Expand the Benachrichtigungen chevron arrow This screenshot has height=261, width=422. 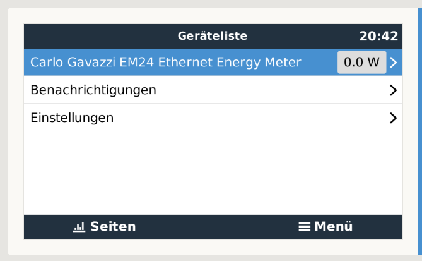pyautogui.click(x=393, y=90)
